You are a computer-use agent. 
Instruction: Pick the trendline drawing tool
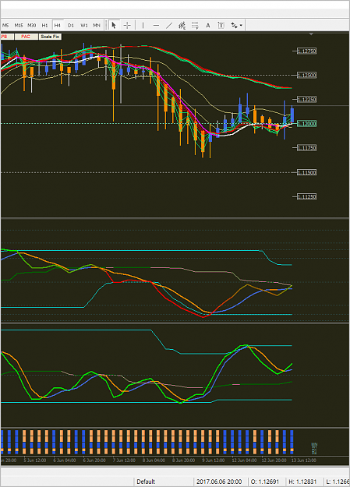pyautogui.click(x=169, y=25)
